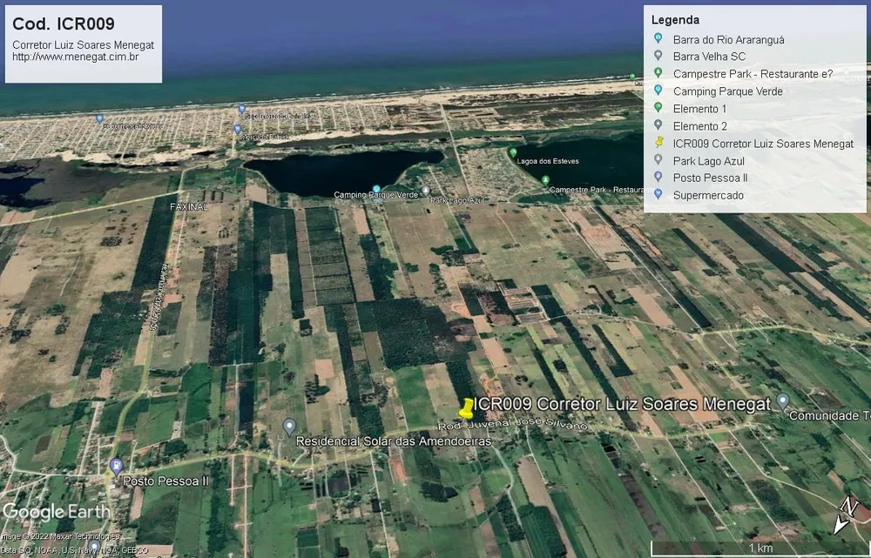Click the Residencial Solar das Amendoeiras map pin

[289, 427]
